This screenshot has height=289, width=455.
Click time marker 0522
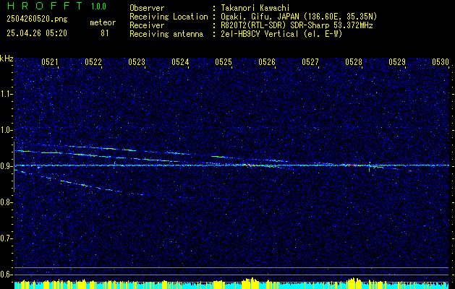(93, 61)
